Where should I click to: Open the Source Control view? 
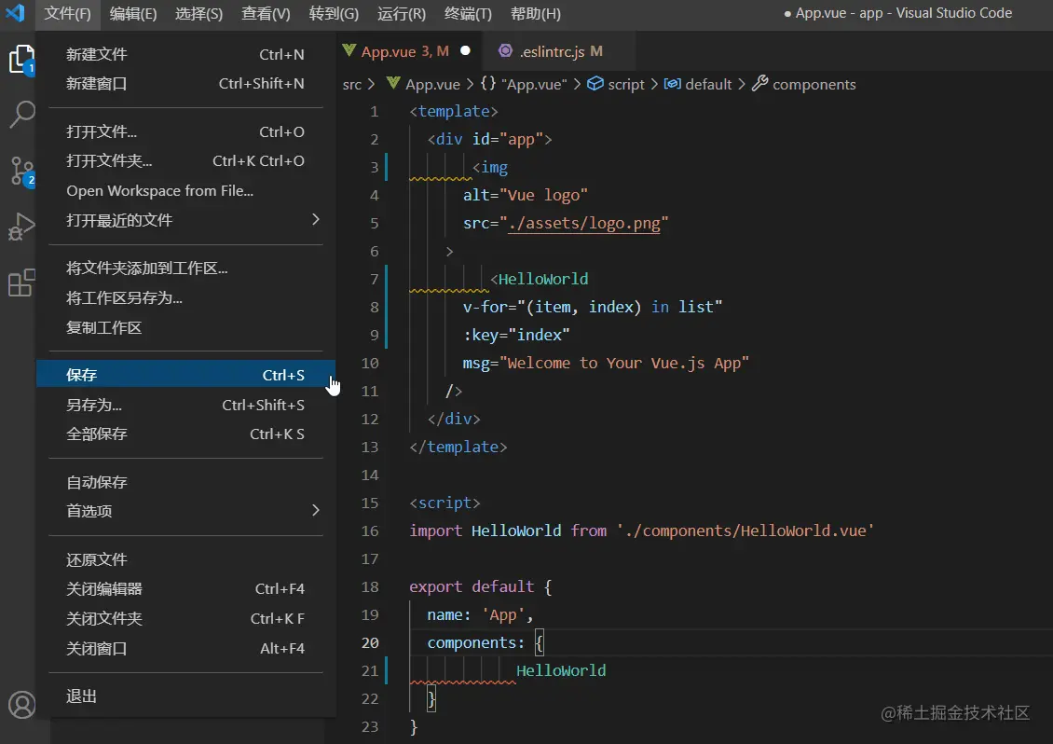pyautogui.click(x=21, y=172)
